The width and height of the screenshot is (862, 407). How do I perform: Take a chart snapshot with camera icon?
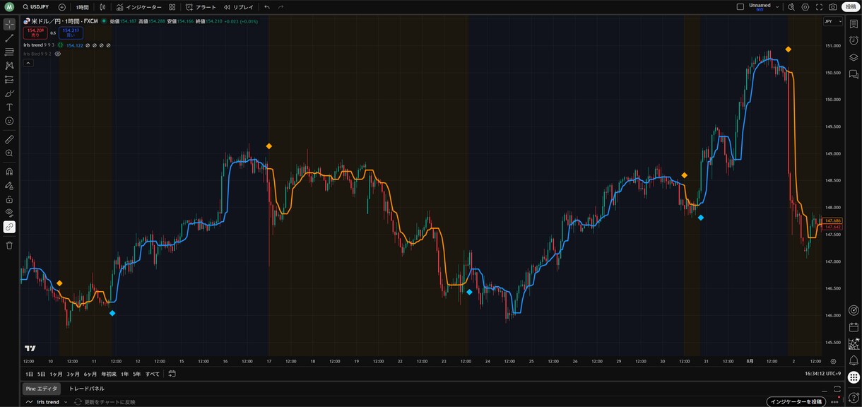click(833, 7)
